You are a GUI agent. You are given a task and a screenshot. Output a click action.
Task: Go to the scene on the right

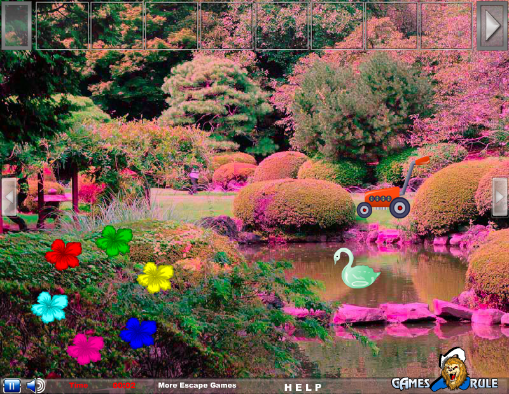pos(499,197)
